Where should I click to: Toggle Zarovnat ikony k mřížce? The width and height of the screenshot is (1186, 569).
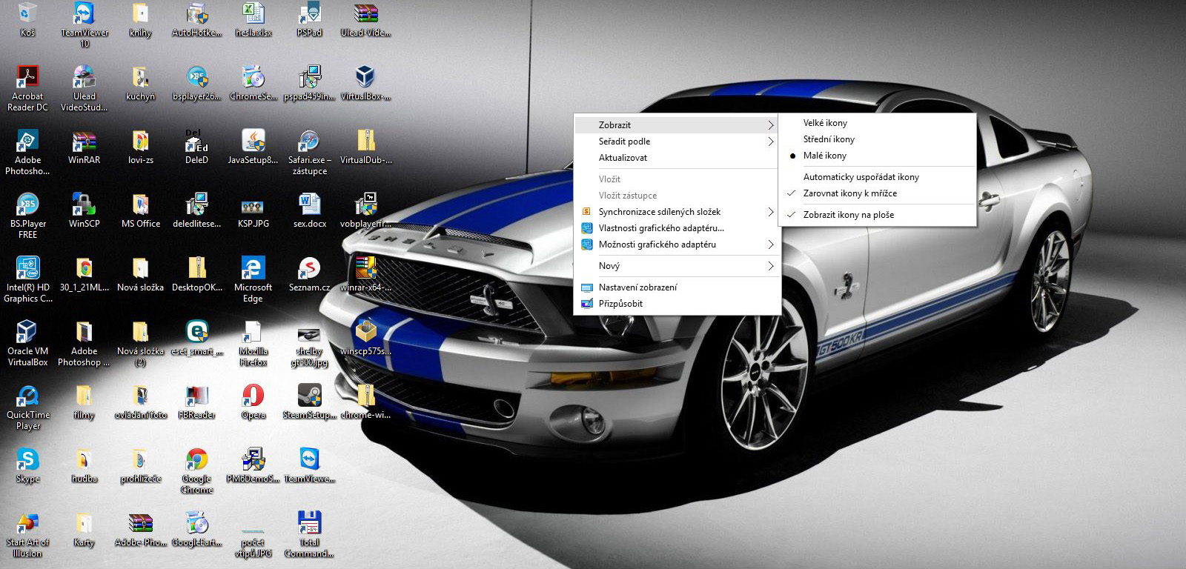tap(849, 193)
